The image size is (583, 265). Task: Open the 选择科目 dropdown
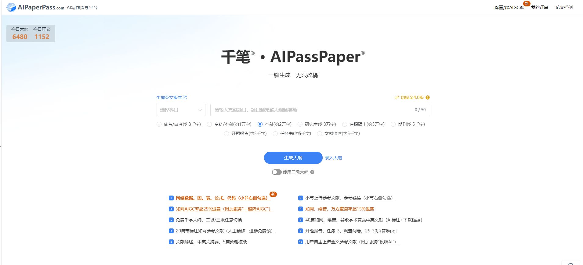point(181,110)
